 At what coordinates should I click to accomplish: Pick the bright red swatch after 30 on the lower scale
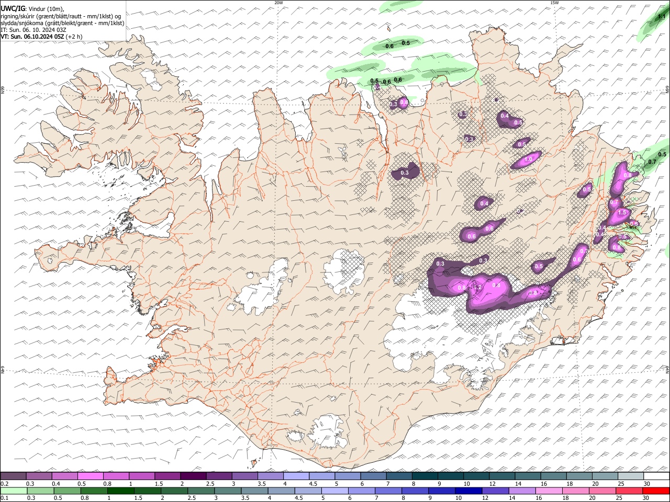655,490
